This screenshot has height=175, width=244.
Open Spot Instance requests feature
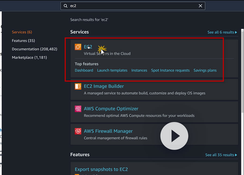point(170,70)
